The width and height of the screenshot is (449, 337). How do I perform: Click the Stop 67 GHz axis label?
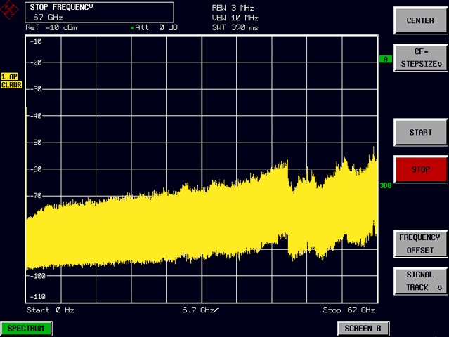tap(349, 310)
